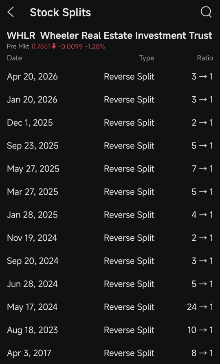The height and width of the screenshot is (364, 220).
Task: Tap the Nov 19, 2024 split entry
Action: tap(110, 238)
